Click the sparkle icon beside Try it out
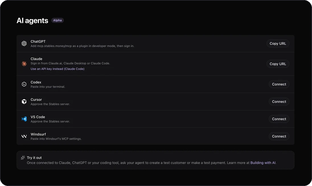This screenshot has height=186, width=312. click(23, 158)
